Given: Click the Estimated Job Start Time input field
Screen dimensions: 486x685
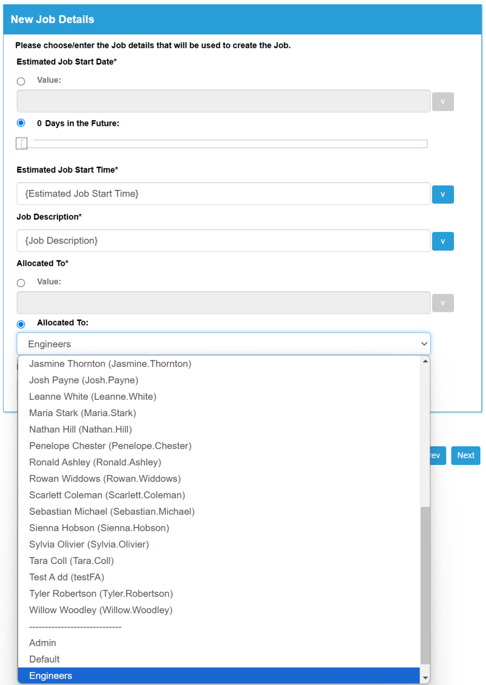Looking at the screenshot, I should (224, 194).
